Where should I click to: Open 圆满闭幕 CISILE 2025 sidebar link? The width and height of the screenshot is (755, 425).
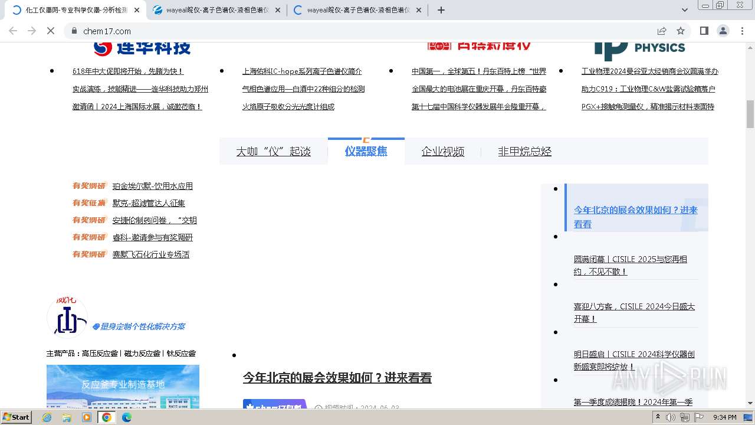[x=631, y=265]
